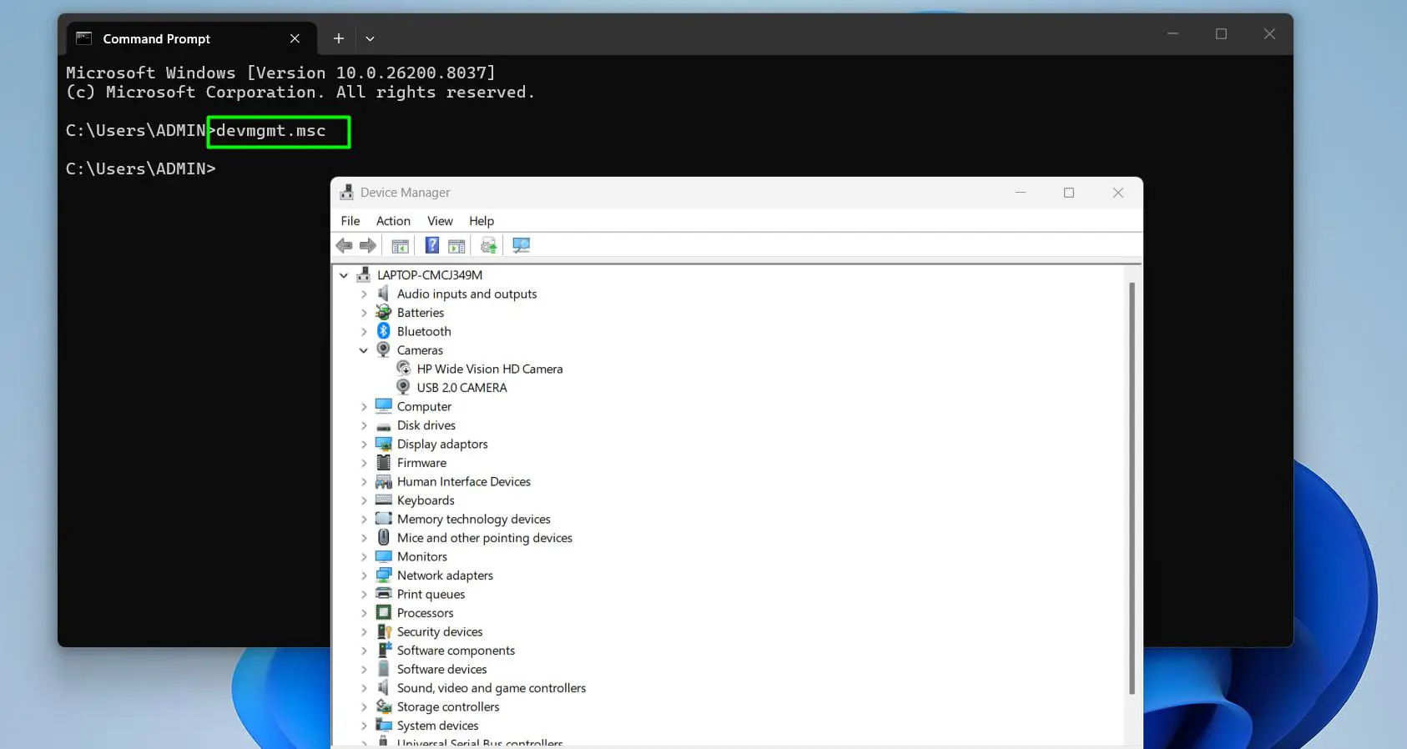Image resolution: width=1407 pixels, height=749 pixels.
Task: Expand the Audio inputs and outputs category
Action: (364, 294)
